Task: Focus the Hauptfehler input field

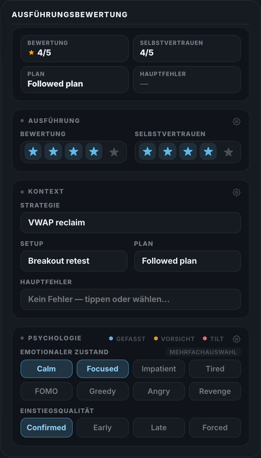Action: point(131,299)
